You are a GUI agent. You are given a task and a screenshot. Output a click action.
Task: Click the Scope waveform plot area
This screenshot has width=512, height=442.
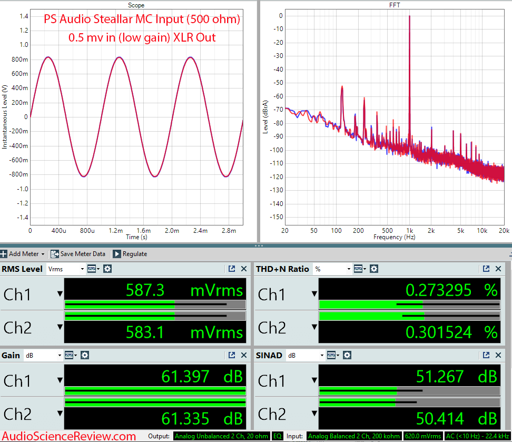[x=136, y=117]
